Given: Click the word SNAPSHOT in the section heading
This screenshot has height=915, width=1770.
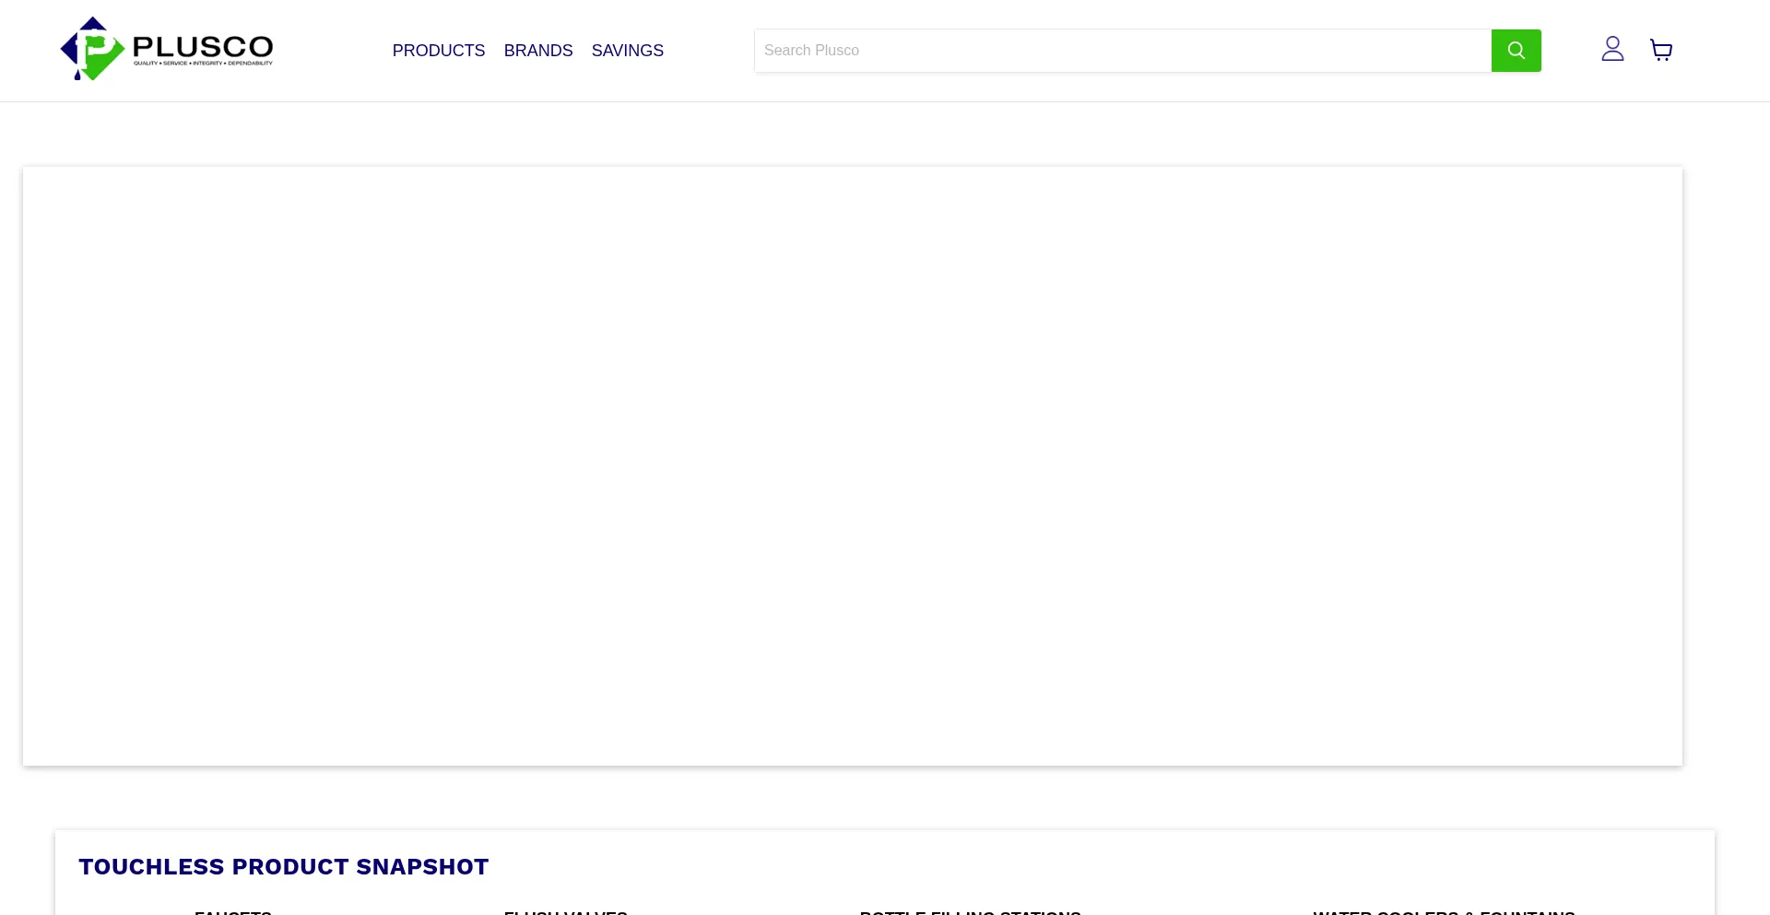Looking at the screenshot, I should [422, 867].
